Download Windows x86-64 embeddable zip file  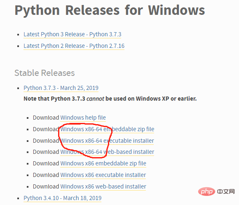pyautogui.click(x=107, y=129)
